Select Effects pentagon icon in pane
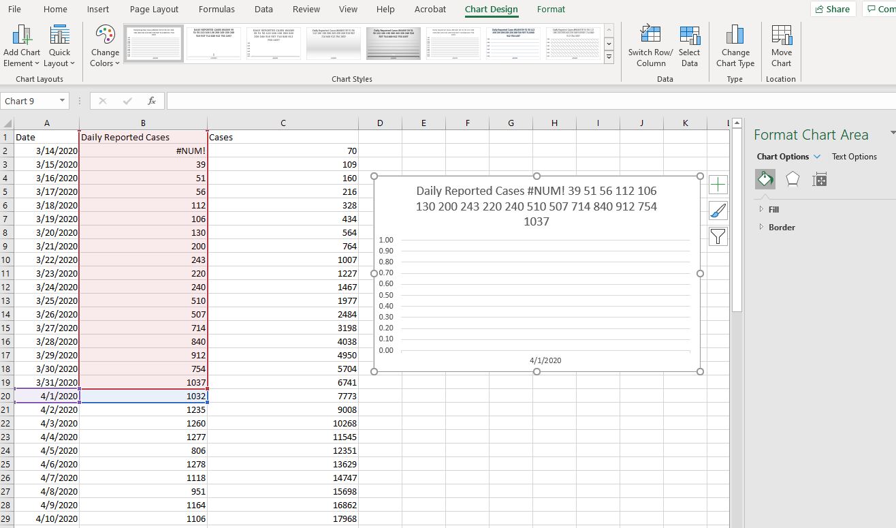Viewport: 896px width, 528px height. click(x=793, y=179)
